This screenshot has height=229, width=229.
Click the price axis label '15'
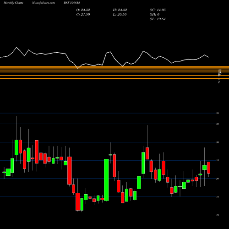pos(218,197)
